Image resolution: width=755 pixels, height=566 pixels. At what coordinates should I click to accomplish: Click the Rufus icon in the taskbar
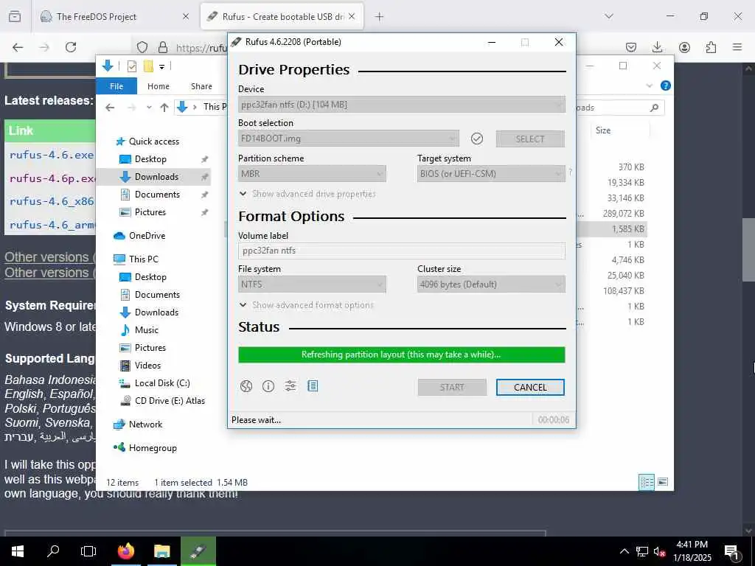[x=198, y=551]
